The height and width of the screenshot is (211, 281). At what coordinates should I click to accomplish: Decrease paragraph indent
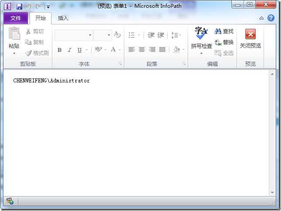tap(151, 35)
